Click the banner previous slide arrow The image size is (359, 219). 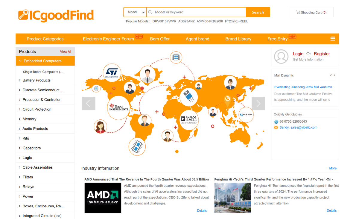click(x=89, y=104)
